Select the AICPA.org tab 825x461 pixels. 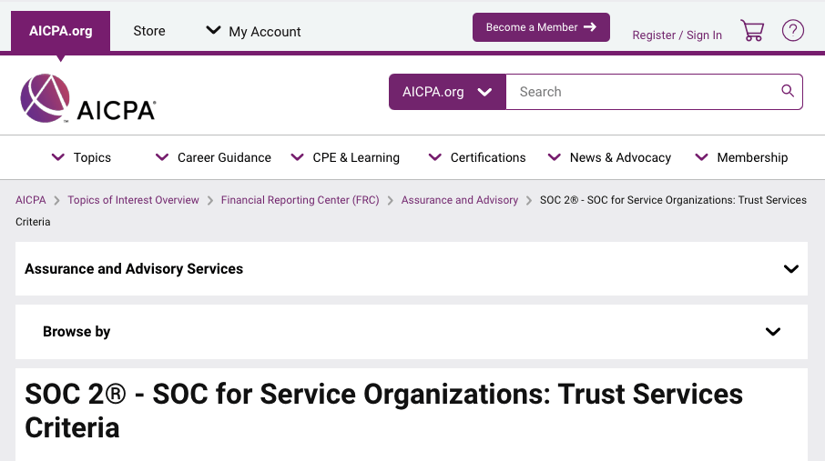60,31
